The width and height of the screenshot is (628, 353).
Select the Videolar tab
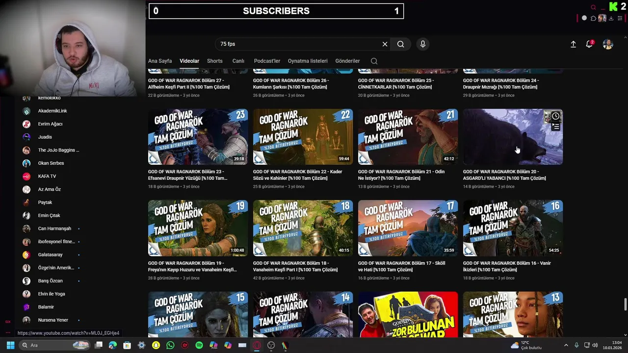tap(189, 61)
